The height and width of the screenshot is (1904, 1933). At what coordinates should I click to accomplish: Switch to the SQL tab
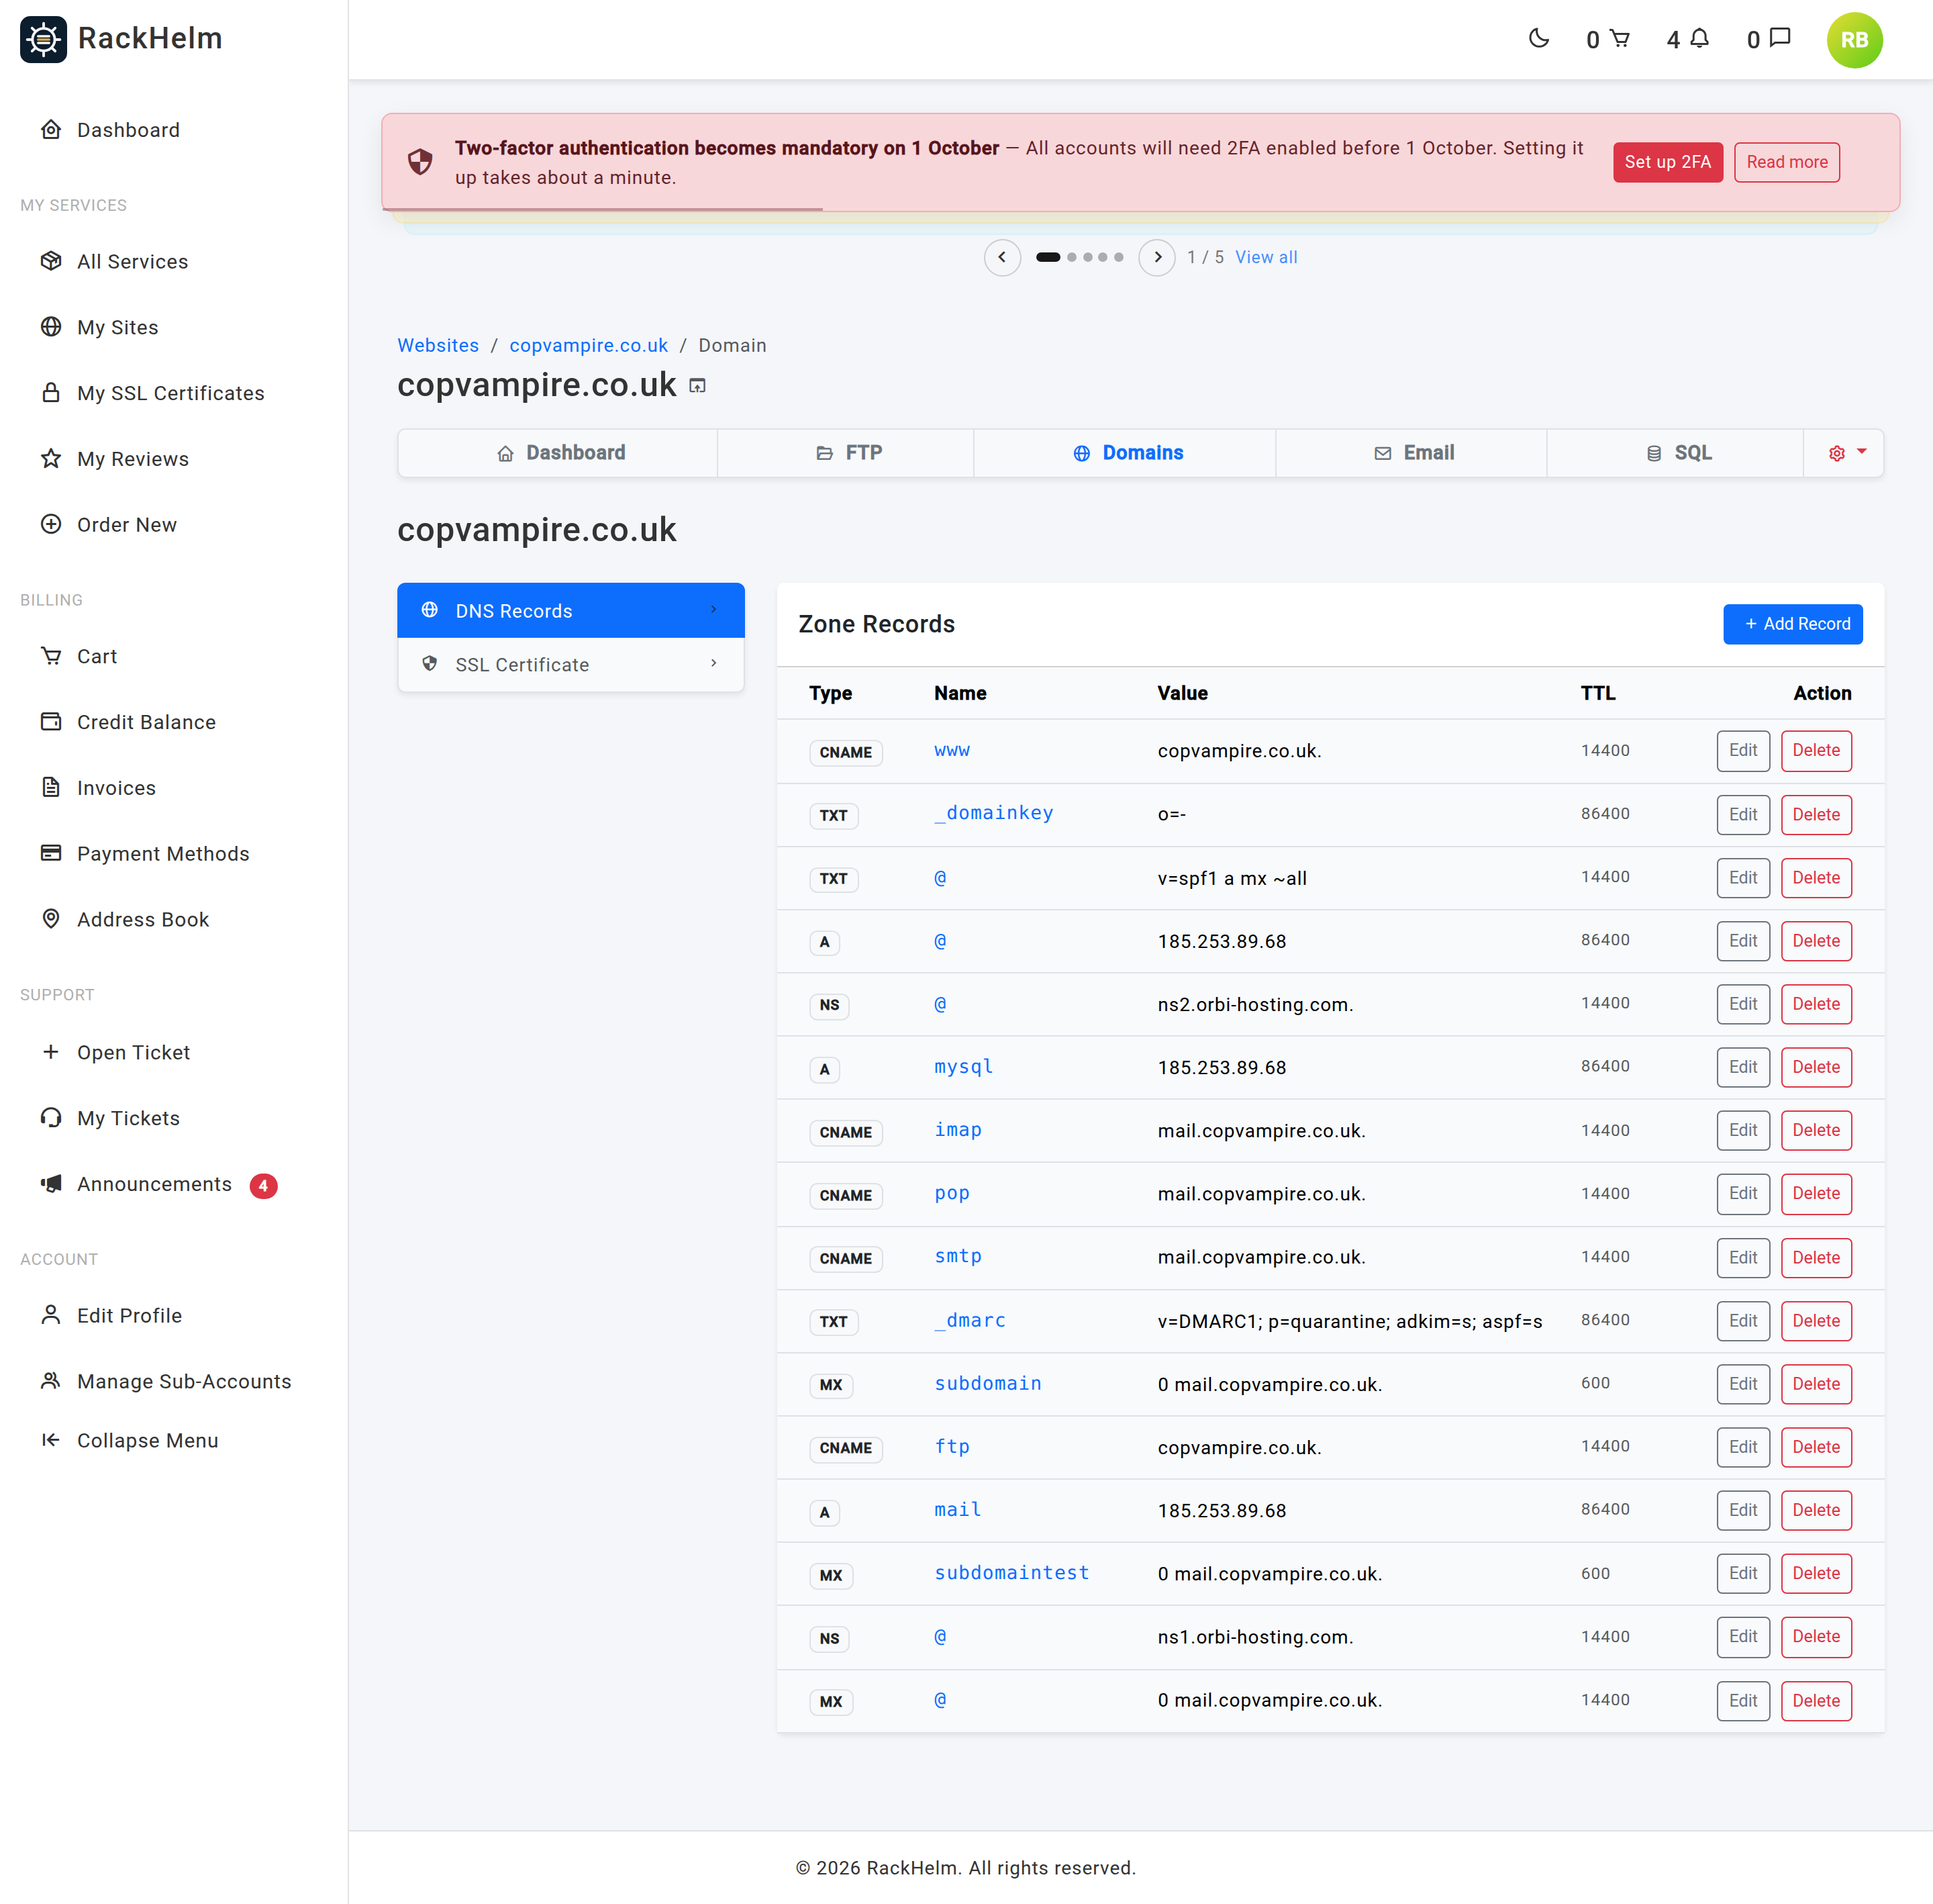click(x=1676, y=453)
